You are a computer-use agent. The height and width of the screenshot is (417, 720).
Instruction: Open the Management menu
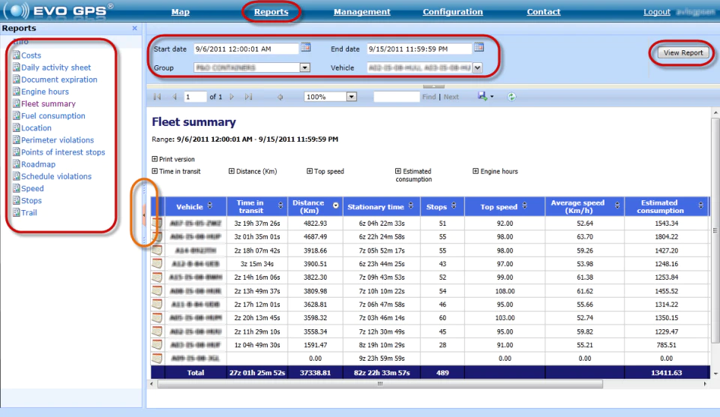(361, 12)
